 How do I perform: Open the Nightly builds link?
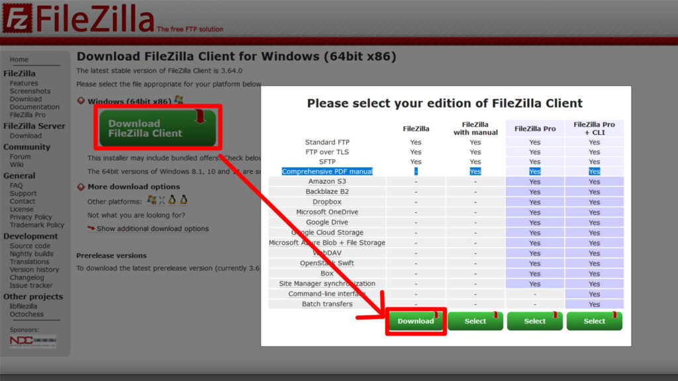(x=32, y=253)
